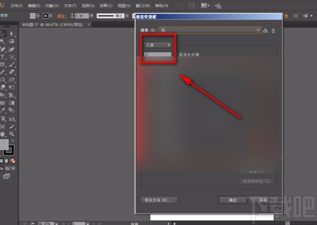The width and height of the screenshot is (317, 225).
Task: Click the stroke weight stepper arrows
Action: tap(72, 16)
